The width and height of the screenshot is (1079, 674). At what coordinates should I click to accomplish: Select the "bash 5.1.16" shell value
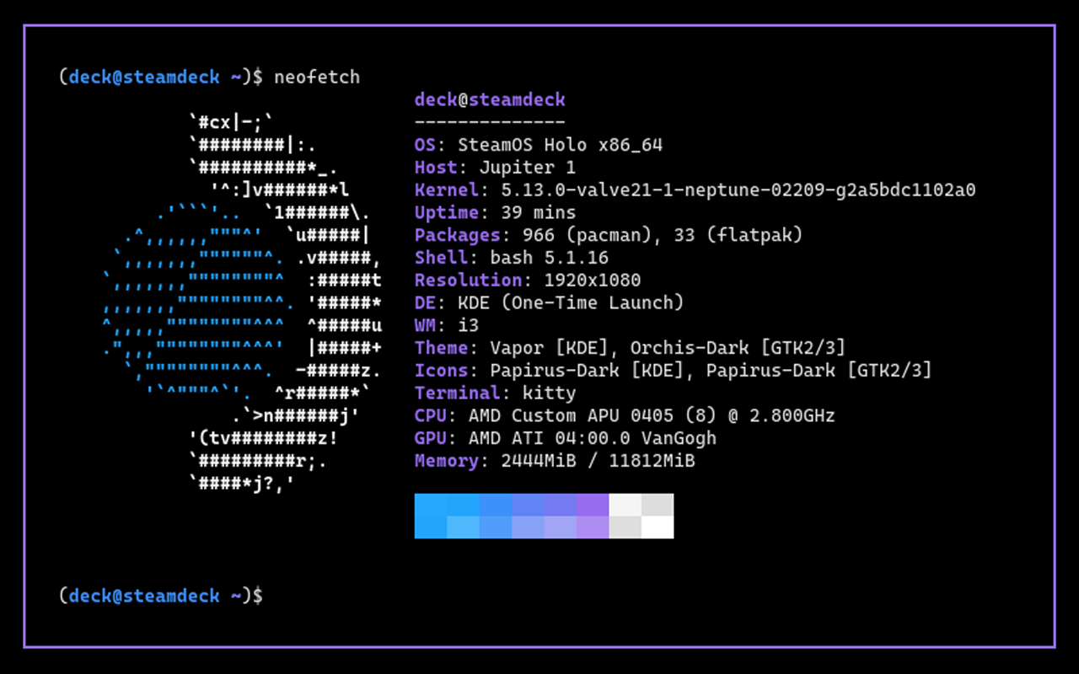click(550, 258)
